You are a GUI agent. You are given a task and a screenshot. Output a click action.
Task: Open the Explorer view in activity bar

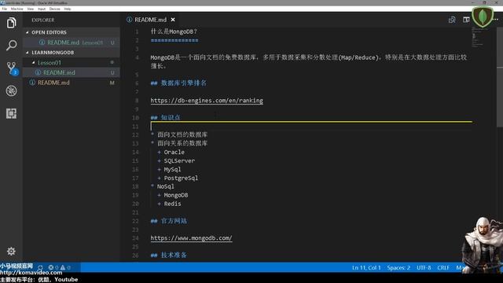(x=11, y=23)
